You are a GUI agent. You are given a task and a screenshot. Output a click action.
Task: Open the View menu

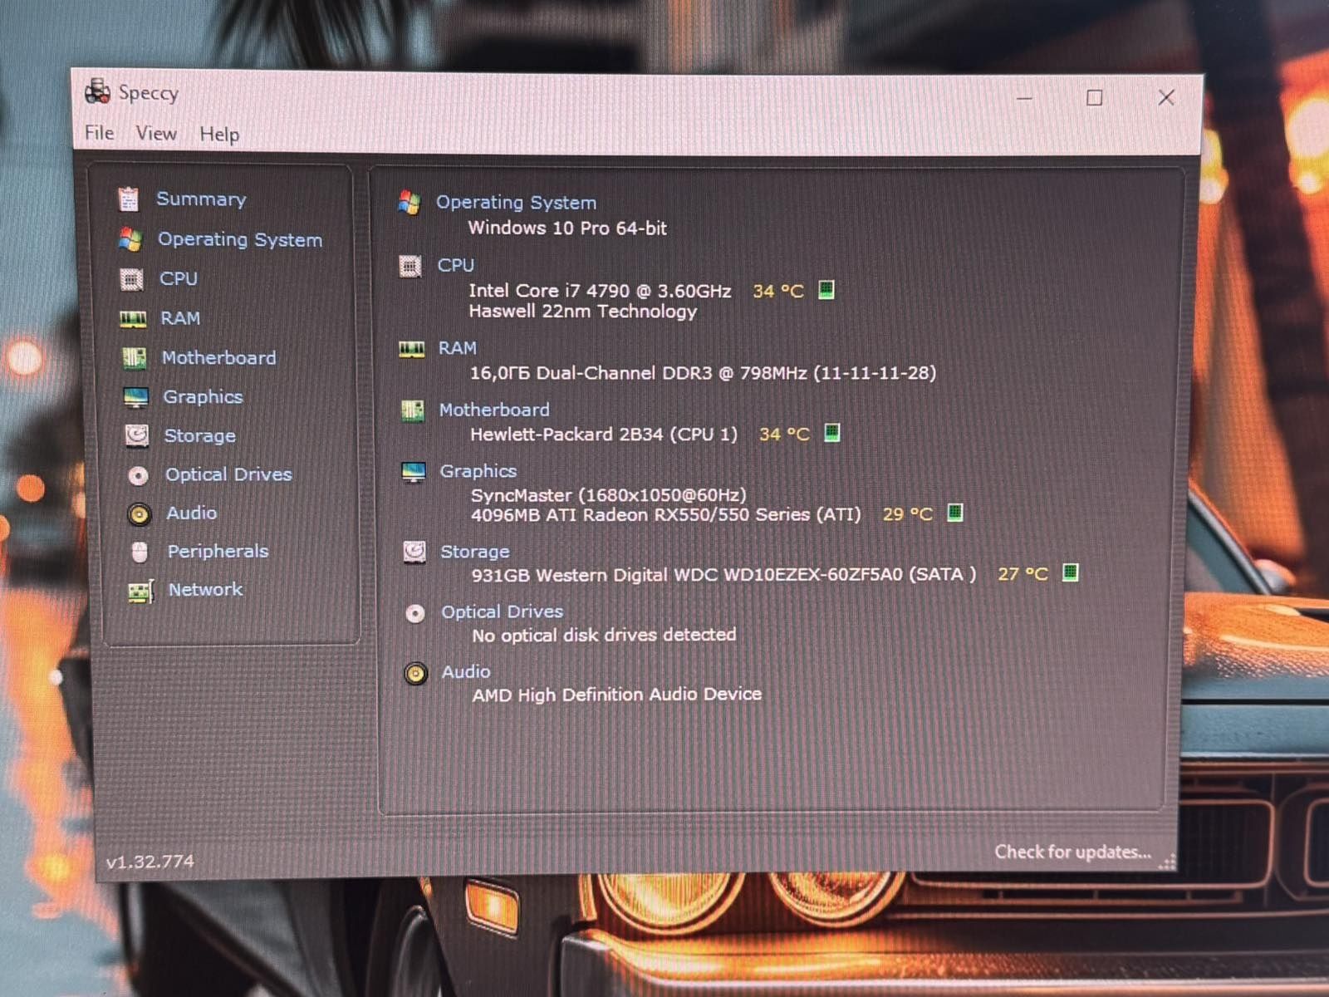[156, 134]
